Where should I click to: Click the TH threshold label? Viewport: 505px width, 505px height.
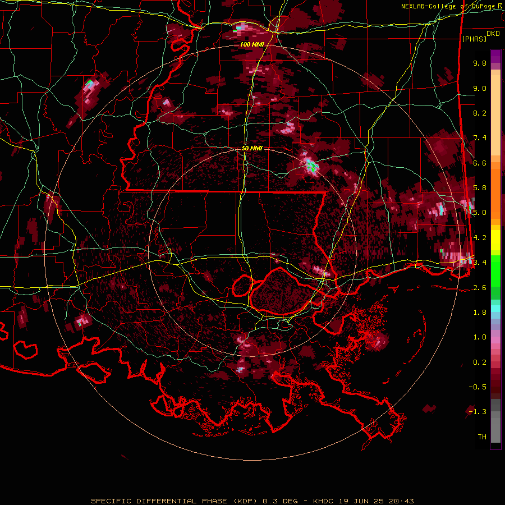[x=482, y=437]
